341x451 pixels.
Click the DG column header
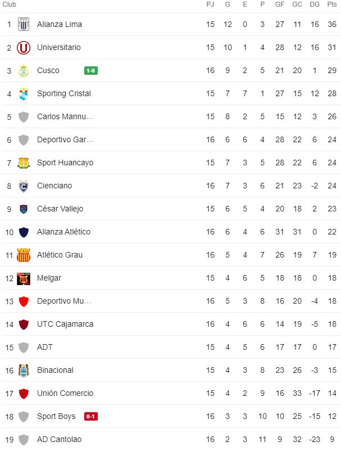315,4
